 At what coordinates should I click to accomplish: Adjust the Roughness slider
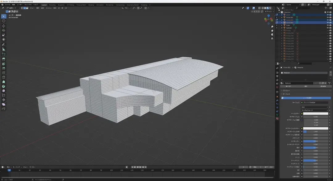316,148
